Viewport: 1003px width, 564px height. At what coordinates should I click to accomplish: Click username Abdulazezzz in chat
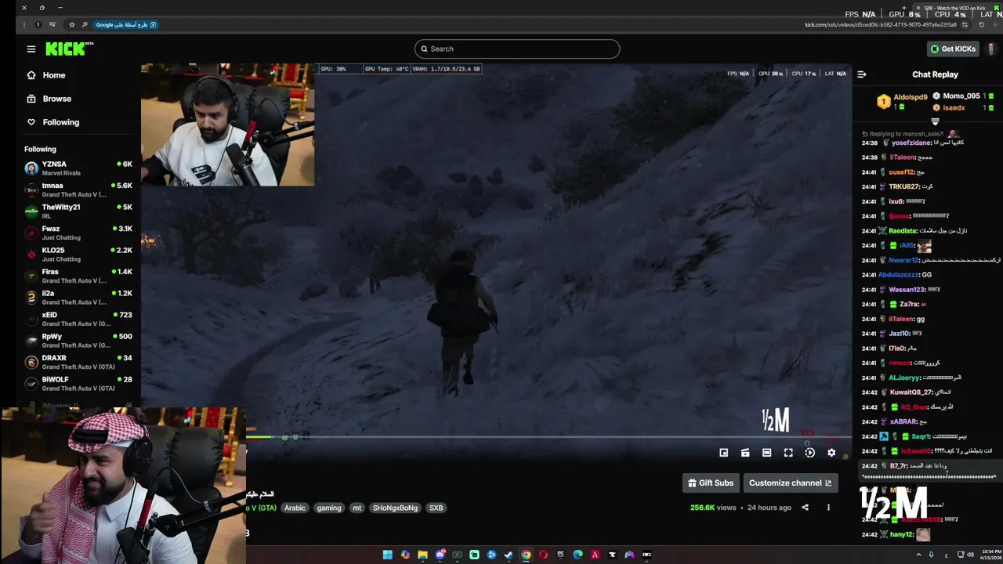pyautogui.click(x=899, y=275)
